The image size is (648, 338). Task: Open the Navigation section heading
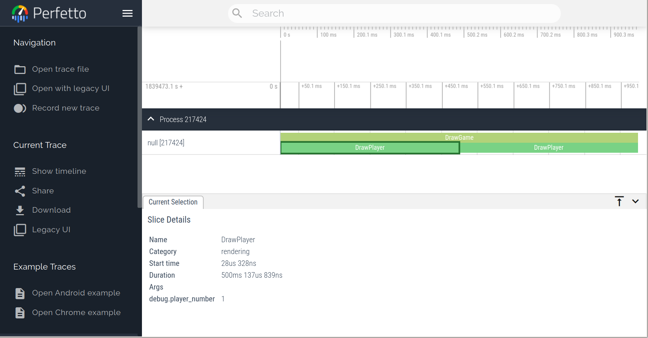[34, 43]
